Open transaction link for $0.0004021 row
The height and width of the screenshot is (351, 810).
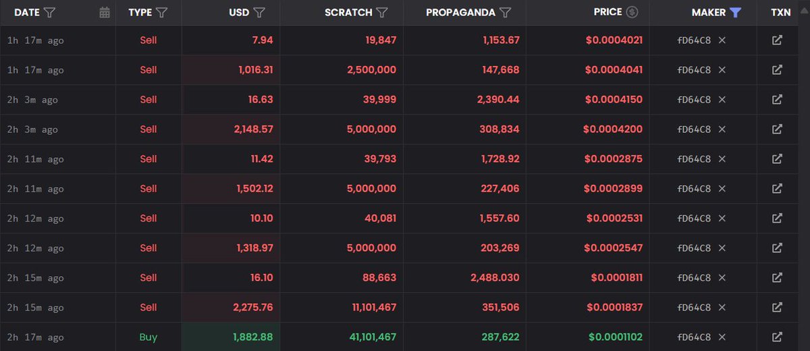click(777, 40)
